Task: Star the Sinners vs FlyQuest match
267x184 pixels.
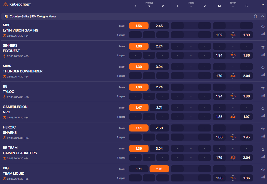Action: click(263, 47)
